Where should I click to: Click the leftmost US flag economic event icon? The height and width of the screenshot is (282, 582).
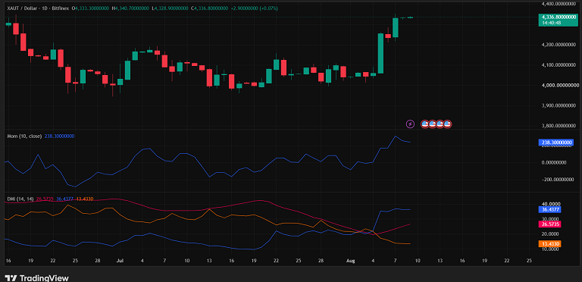(425, 124)
